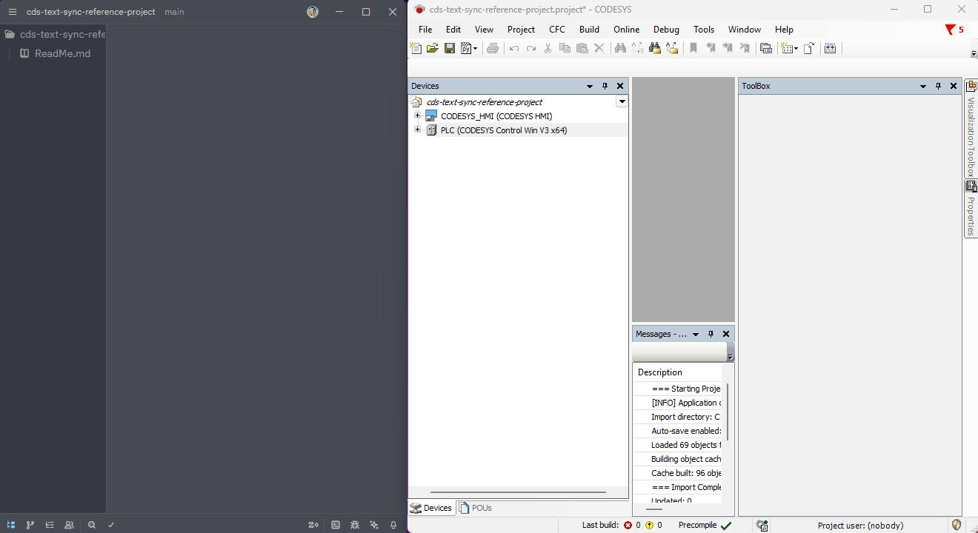Switch to the POUs tab

click(475, 508)
